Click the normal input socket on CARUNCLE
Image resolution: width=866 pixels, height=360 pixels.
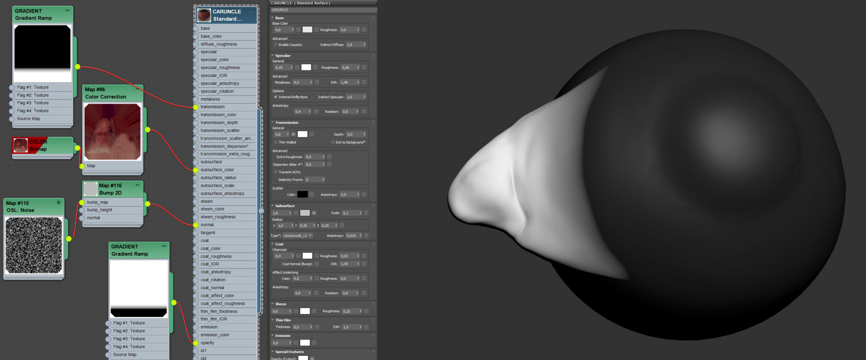click(x=196, y=225)
